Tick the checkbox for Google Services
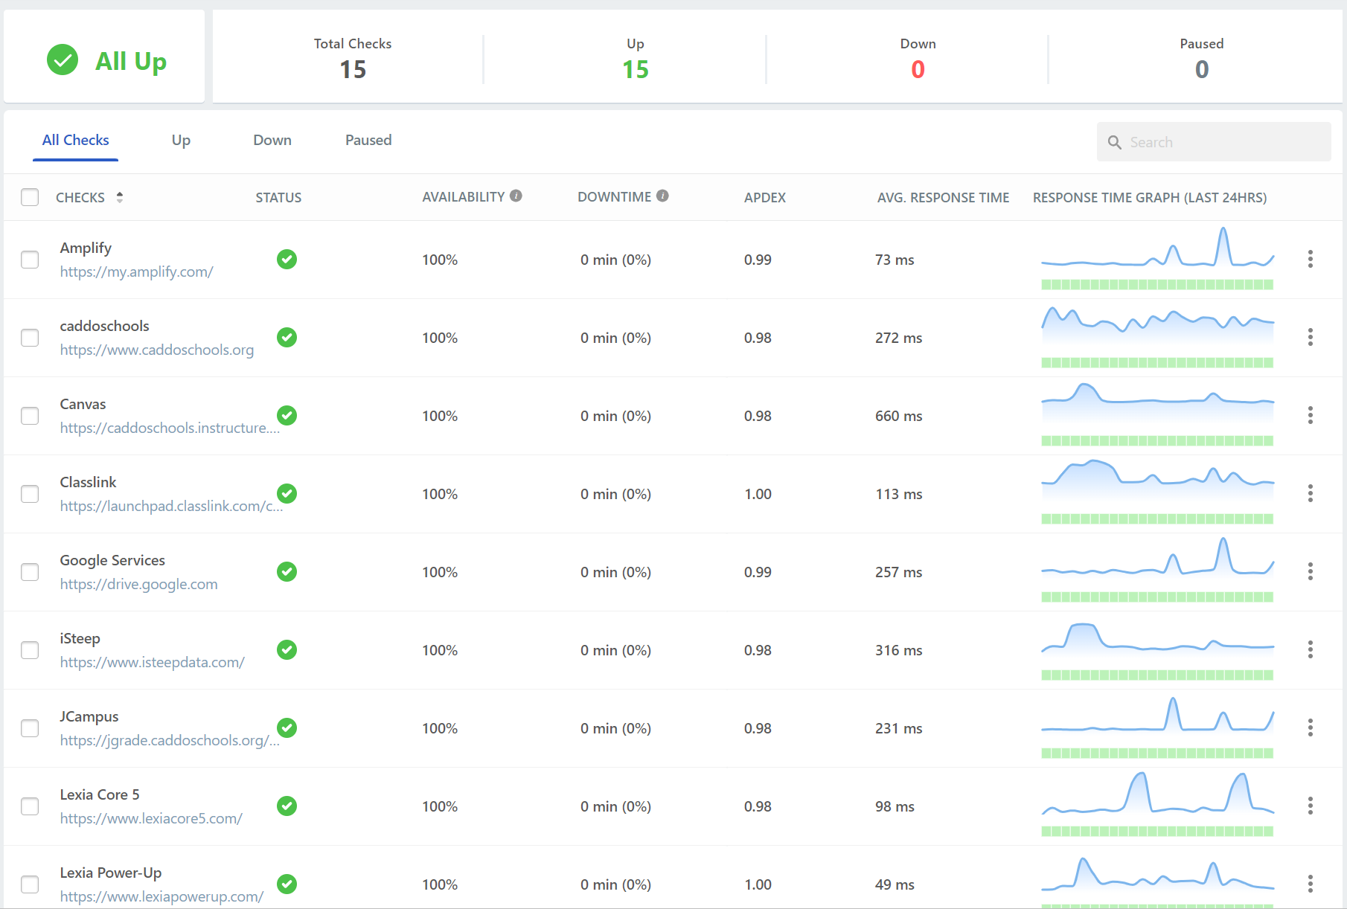Viewport: 1347px width, 909px height. coord(30,572)
